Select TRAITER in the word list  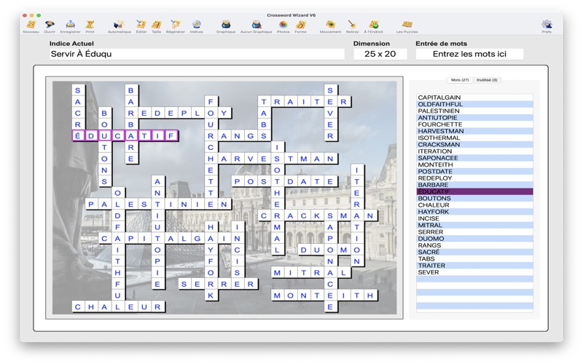click(x=475, y=265)
